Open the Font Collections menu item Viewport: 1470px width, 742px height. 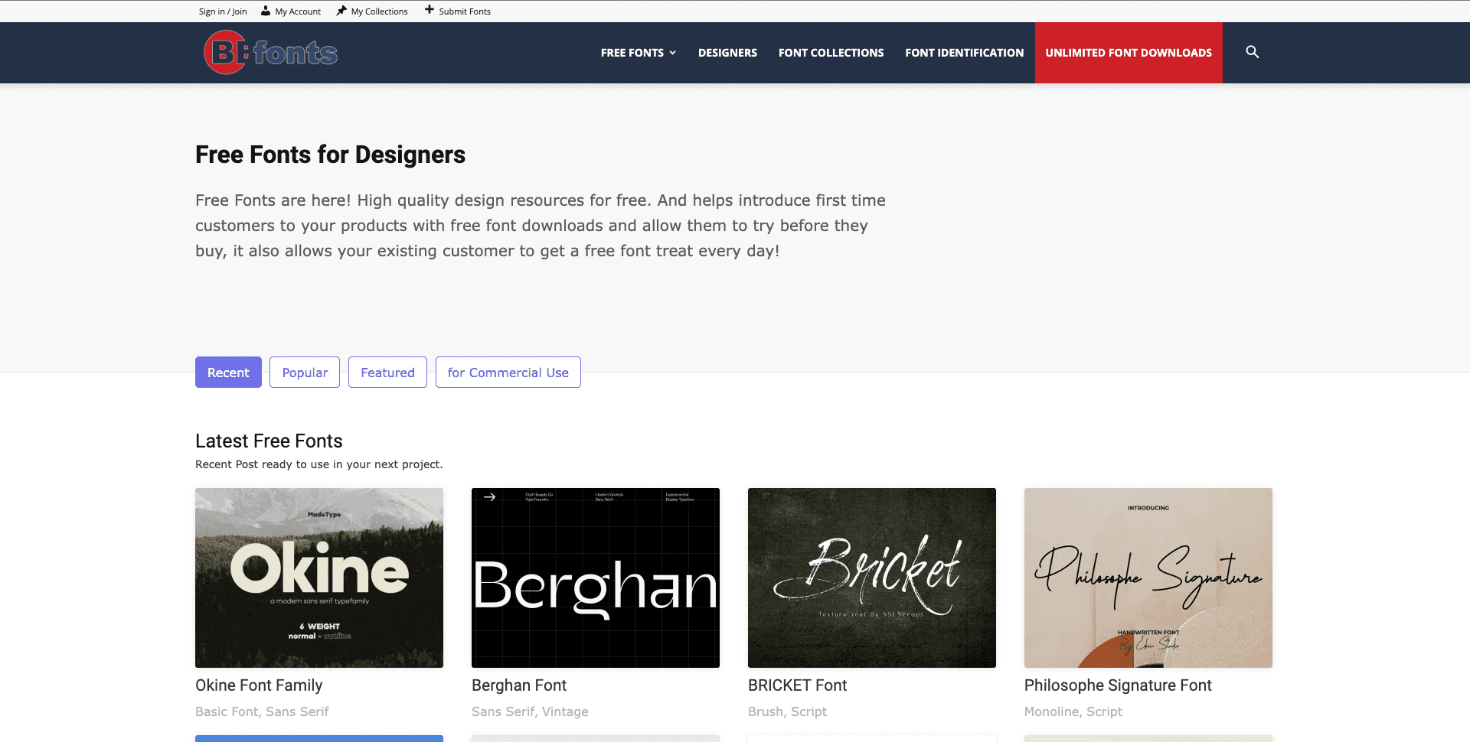click(831, 53)
